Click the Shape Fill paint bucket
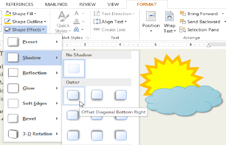Image resolution: width=226 pixels, height=145 pixels. [8, 14]
